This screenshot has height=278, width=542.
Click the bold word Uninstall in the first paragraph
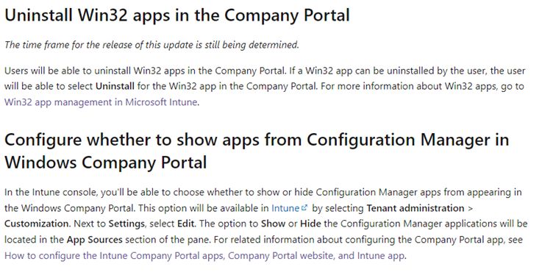[x=115, y=86]
